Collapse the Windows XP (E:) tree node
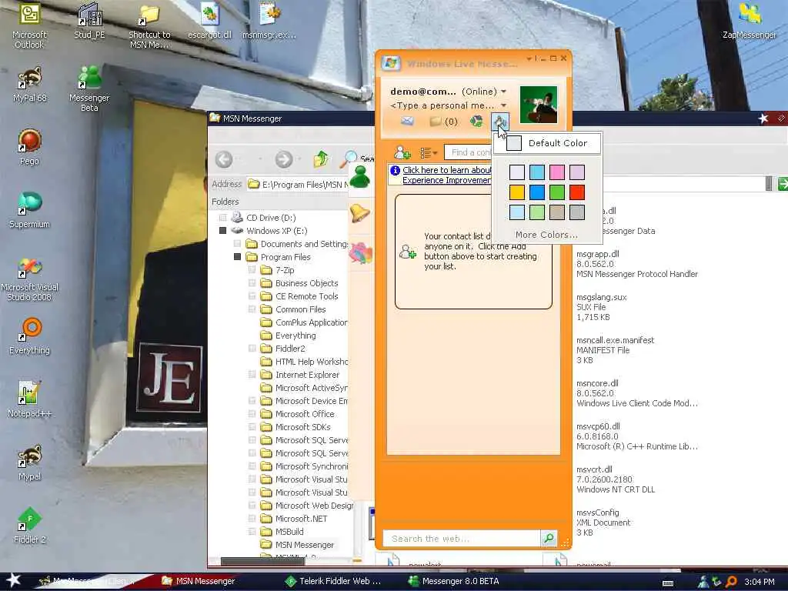788x591 pixels. pos(222,231)
